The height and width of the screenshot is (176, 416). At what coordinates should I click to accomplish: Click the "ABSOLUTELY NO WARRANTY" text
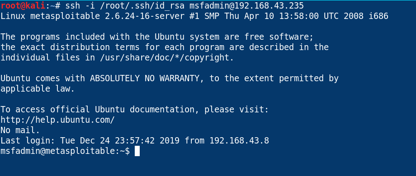(145, 79)
